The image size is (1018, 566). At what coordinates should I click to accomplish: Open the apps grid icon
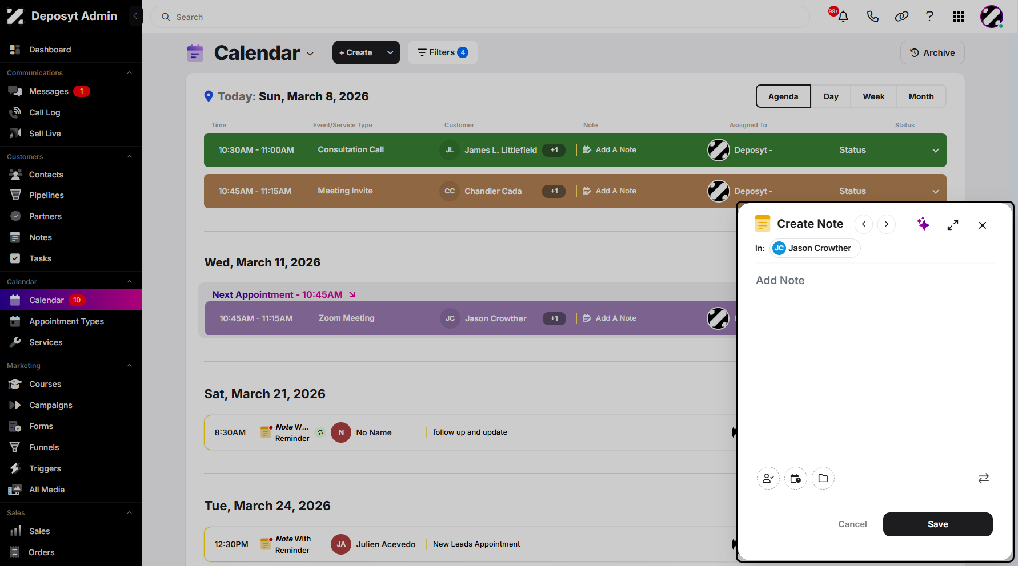point(959,17)
